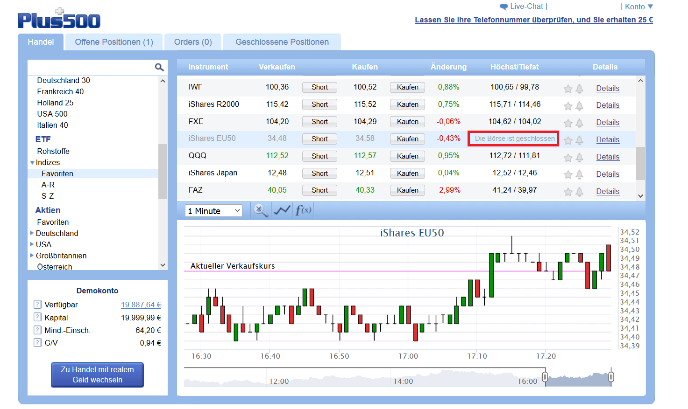Screen dimensions: 688x409
Task: Mark QQQ as favorite with star
Action: 568,158
